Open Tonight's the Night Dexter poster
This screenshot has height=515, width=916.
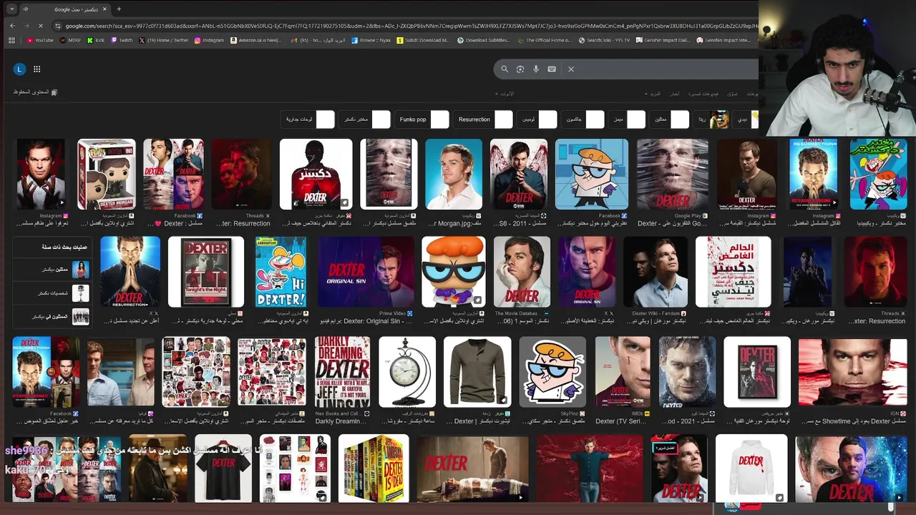(x=205, y=272)
